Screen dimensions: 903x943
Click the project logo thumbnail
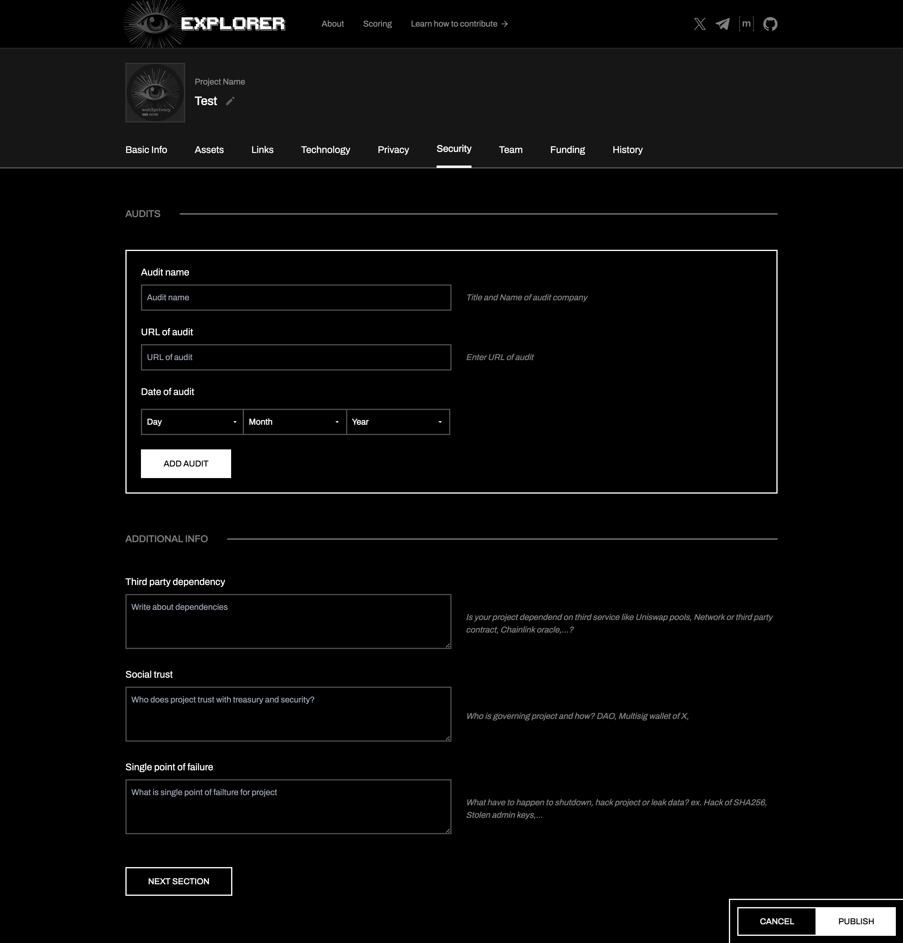(155, 92)
